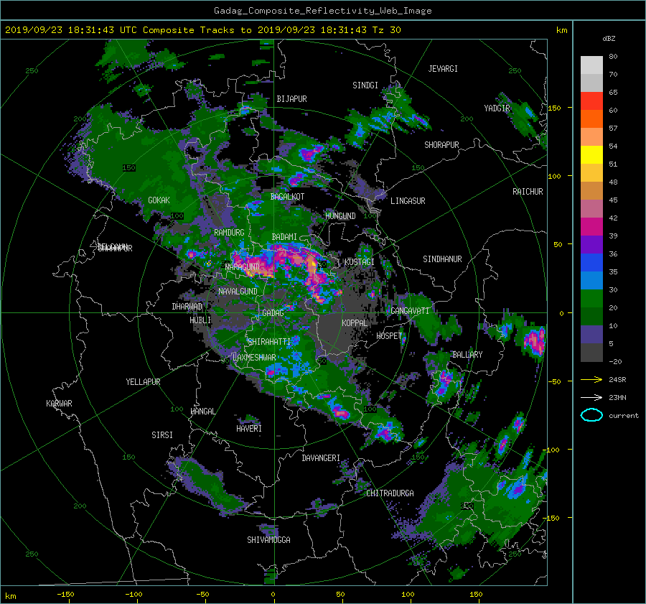Screen dimensions: 646x604
Task: Click the cyan 'current' ellipse legend icon
Action: (591, 415)
